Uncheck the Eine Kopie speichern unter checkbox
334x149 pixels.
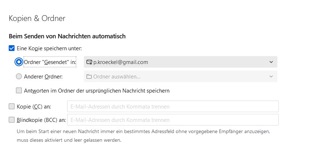click(x=12, y=48)
